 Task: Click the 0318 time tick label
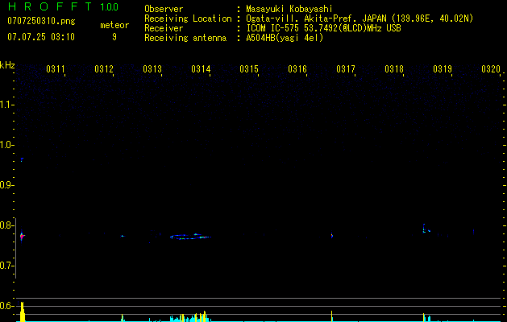click(x=394, y=68)
